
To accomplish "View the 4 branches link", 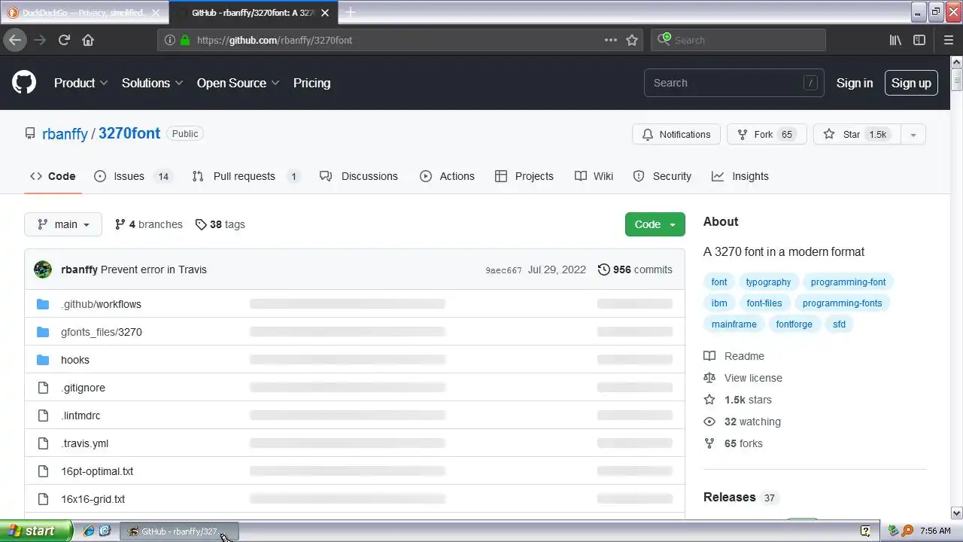I will coord(148,224).
